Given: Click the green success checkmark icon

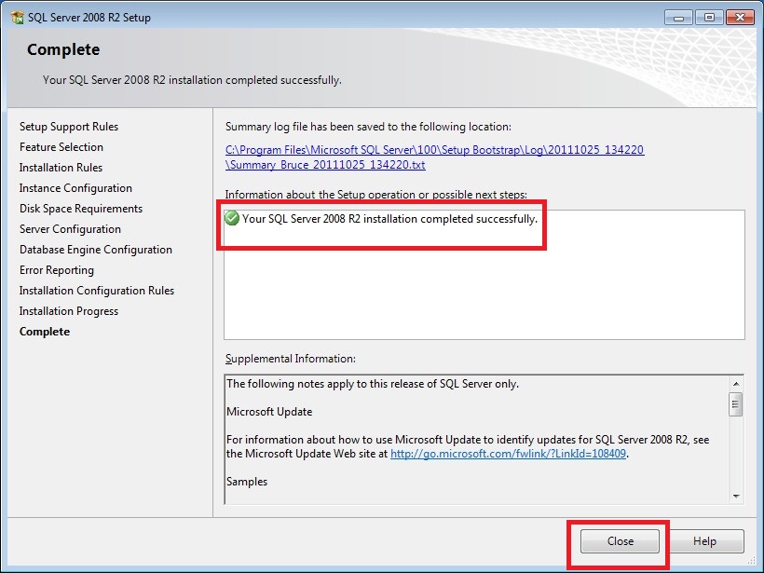Looking at the screenshot, I should [x=233, y=219].
